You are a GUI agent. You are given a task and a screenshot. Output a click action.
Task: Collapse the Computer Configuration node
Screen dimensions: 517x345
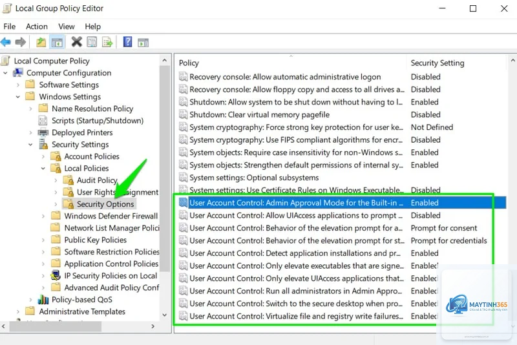(5, 73)
